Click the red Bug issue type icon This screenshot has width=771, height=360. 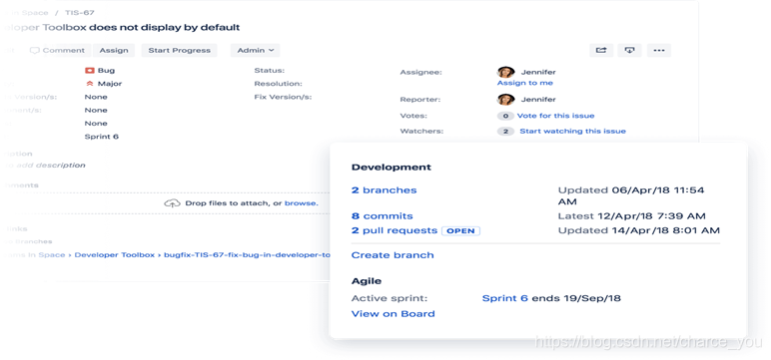pos(90,70)
